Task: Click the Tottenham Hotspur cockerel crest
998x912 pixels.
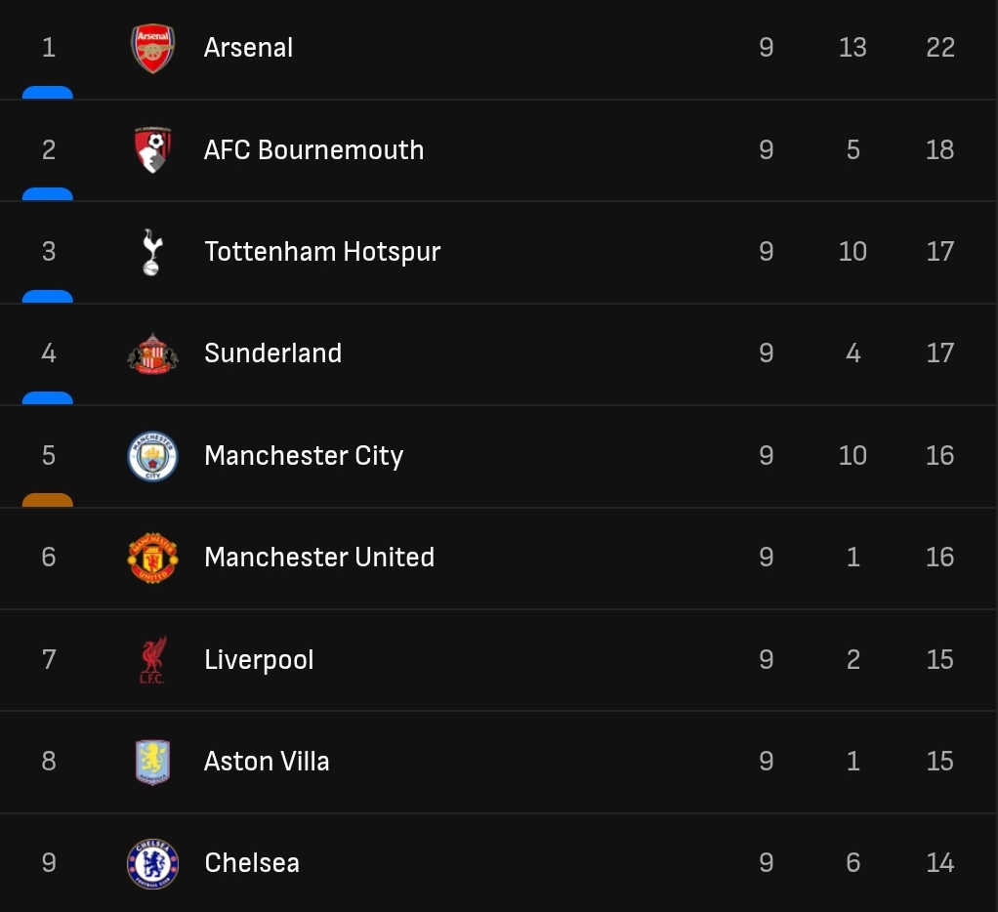Action: tap(151, 252)
